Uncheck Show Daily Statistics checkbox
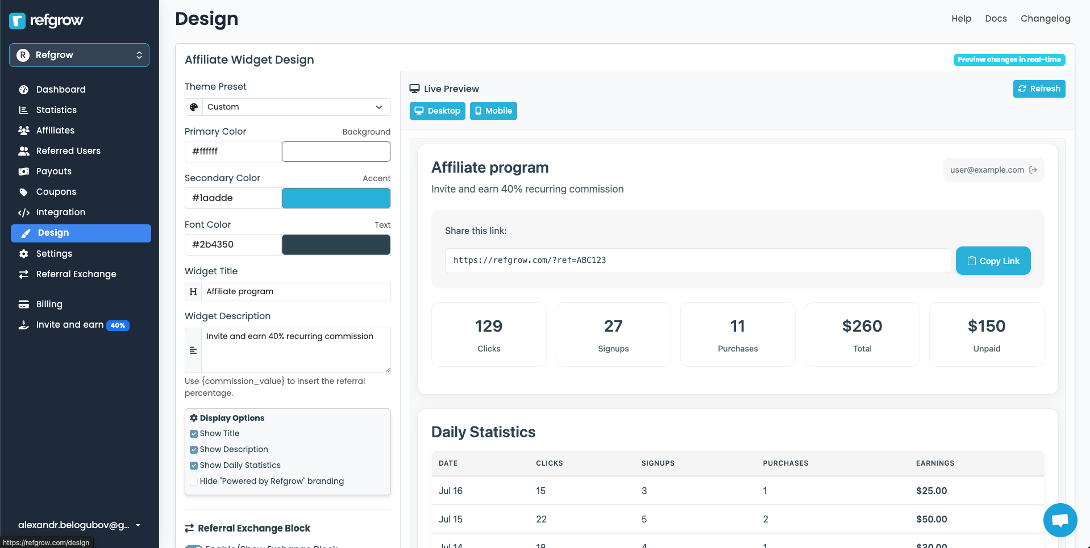1090x548 pixels. coord(194,466)
